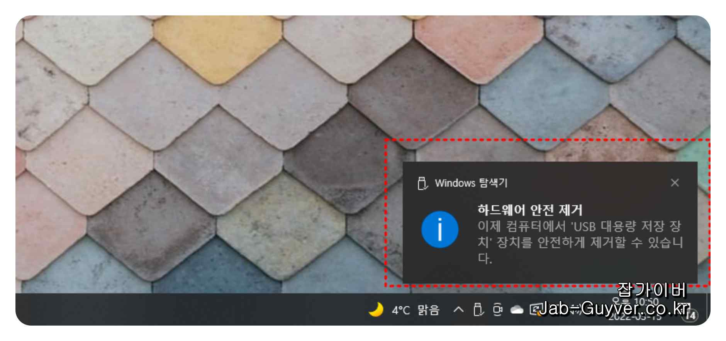726x341 pixels.
Task: Click the USB icon beside Windows 탐색기 title
Action: click(x=422, y=183)
